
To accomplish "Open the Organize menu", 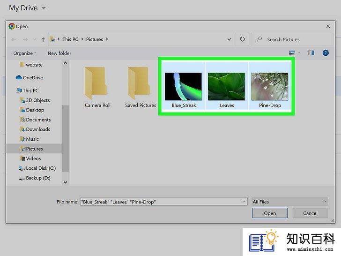I will pyautogui.click(x=24, y=53).
